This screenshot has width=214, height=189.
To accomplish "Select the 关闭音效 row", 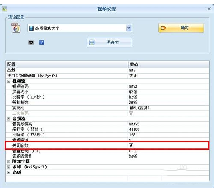I will click(x=107, y=145).
